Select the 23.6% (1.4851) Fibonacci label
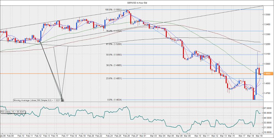The image size is (274, 138). [x=114, y=79]
